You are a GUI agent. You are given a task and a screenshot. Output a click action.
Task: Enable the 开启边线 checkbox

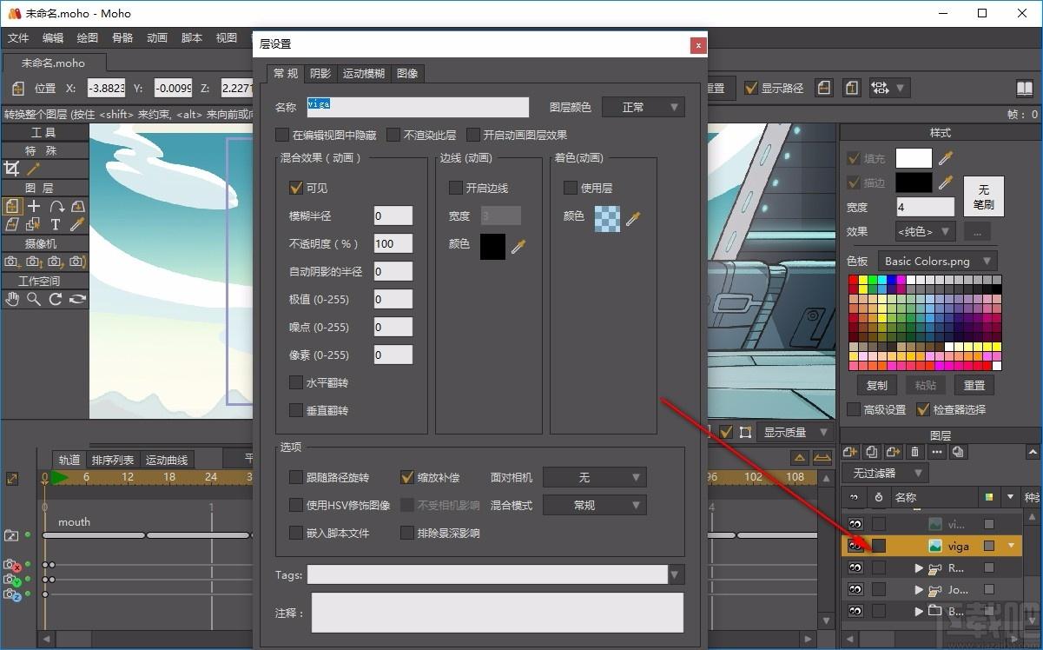[456, 188]
